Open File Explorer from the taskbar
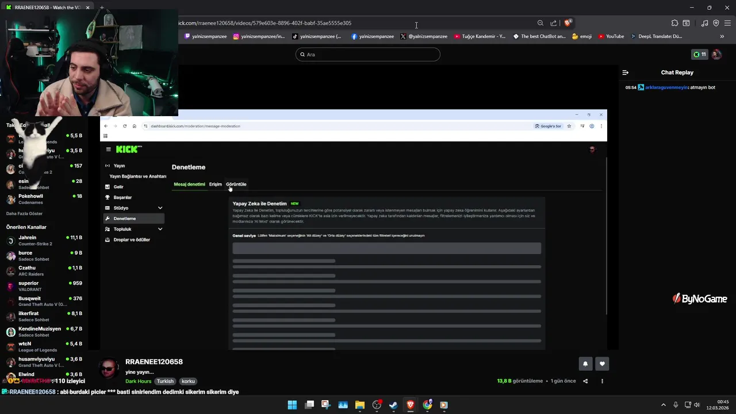The width and height of the screenshot is (736, 414). click(x=360, y=405)
